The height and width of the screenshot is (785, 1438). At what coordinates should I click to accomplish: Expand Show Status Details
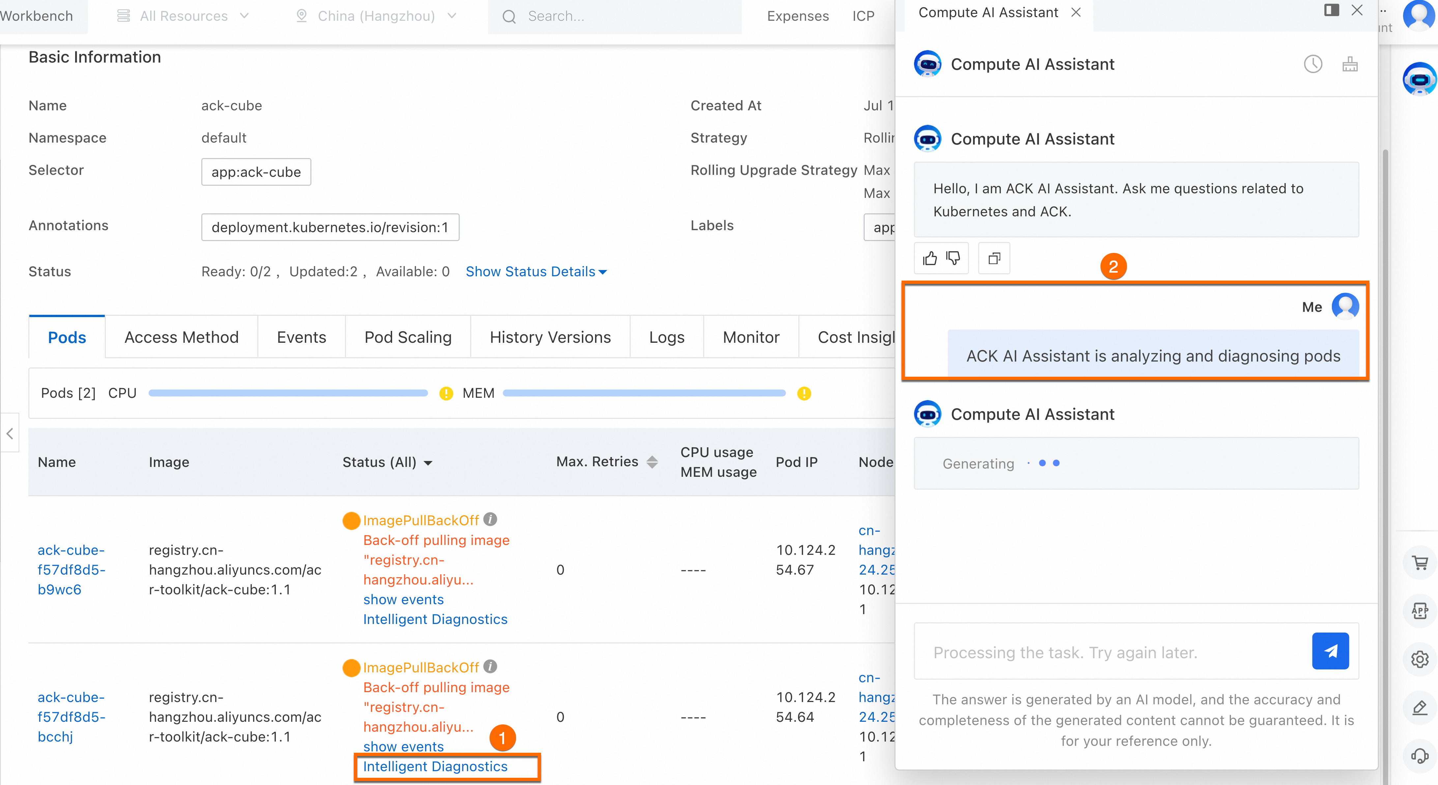pos(536,272)
